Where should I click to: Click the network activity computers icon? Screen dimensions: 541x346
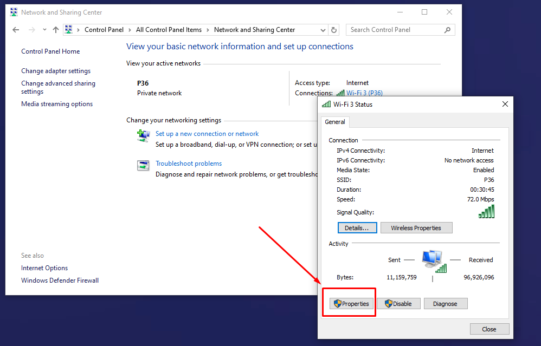pos(434,262)
